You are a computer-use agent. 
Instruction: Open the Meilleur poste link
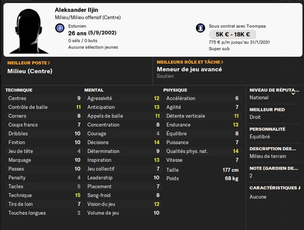[29, 63]
